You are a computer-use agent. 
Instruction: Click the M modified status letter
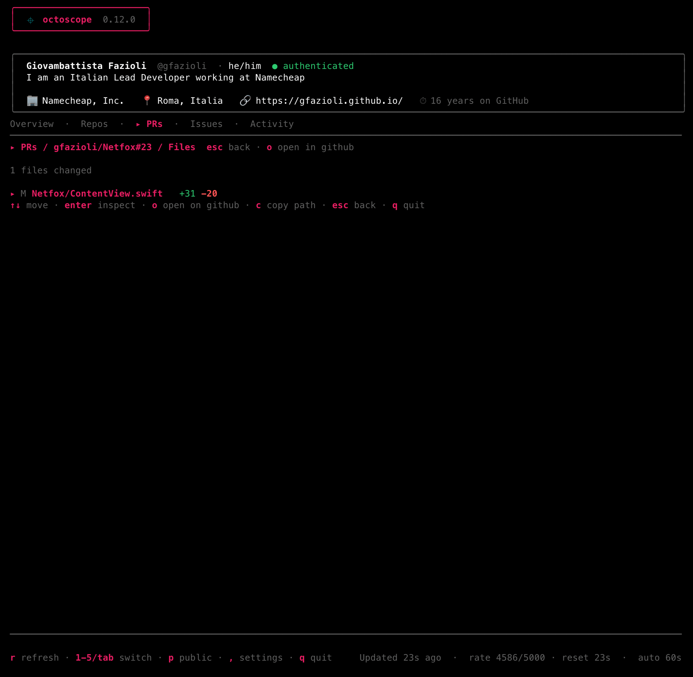pos(23,194)
